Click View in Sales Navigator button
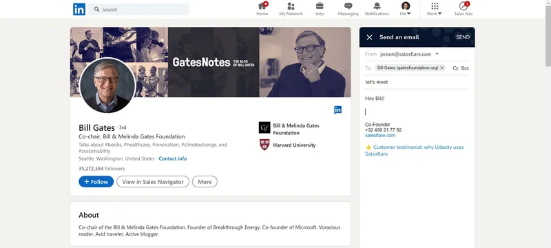The image size is (551, 248). (153, 182)
